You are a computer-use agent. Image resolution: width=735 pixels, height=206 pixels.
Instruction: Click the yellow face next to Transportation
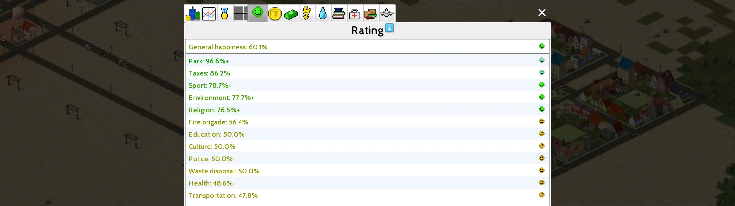tap(541, 195)
